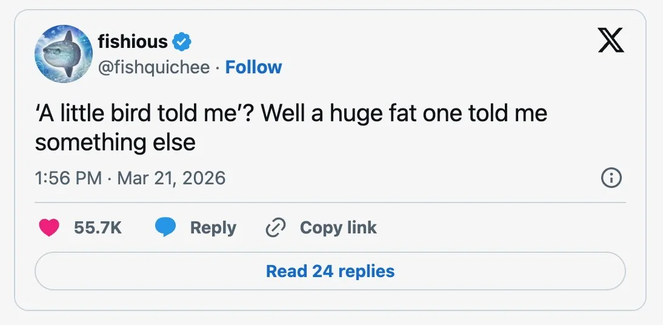Open the Read 24 replies button
Image resolution: width=663 pixels, height=325 pixels.
pyautogui.click(x=330, y=271)
